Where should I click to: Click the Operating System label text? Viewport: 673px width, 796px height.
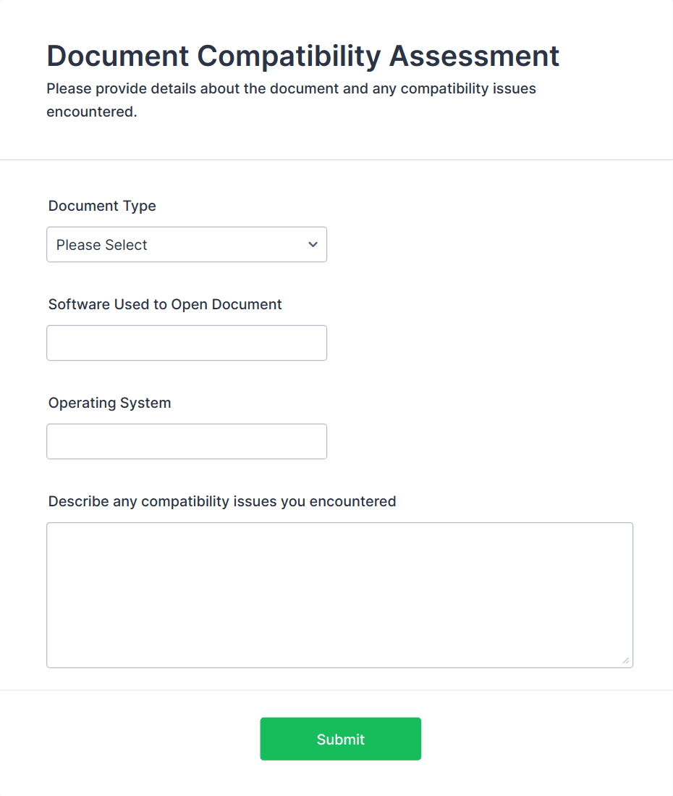[x=109, y=403]
